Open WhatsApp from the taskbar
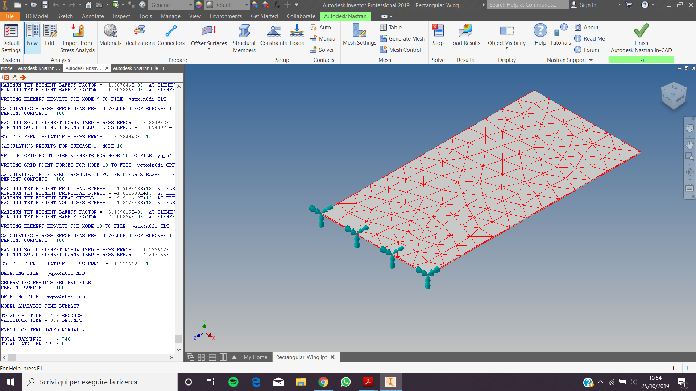 [x=345, y=382]
